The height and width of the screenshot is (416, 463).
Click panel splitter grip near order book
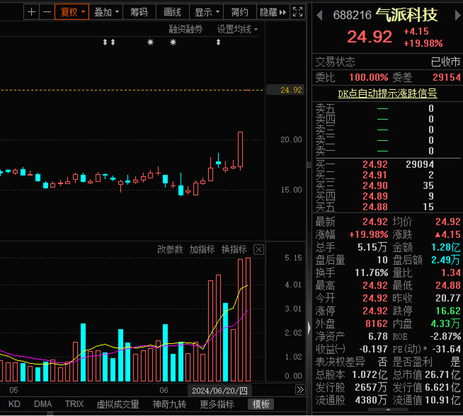309,165
